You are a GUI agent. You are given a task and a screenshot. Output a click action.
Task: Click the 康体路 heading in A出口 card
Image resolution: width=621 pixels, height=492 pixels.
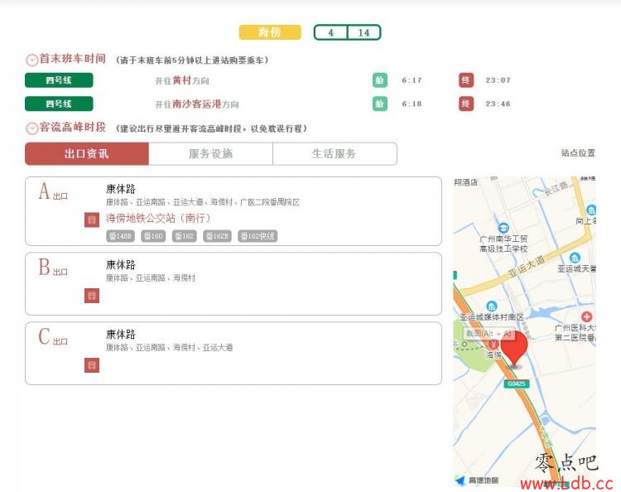121,189
